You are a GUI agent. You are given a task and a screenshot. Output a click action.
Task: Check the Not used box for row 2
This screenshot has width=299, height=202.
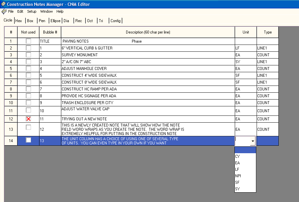point(29,48)
